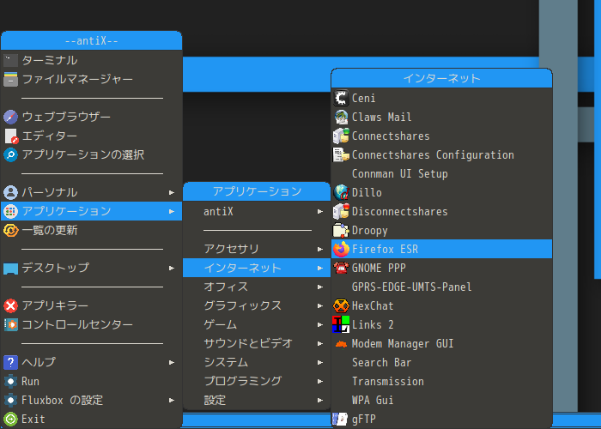Click the compass icon for ウェブブラウザー
This screenshot has height=429, width=601.
(x=10, y=117)
